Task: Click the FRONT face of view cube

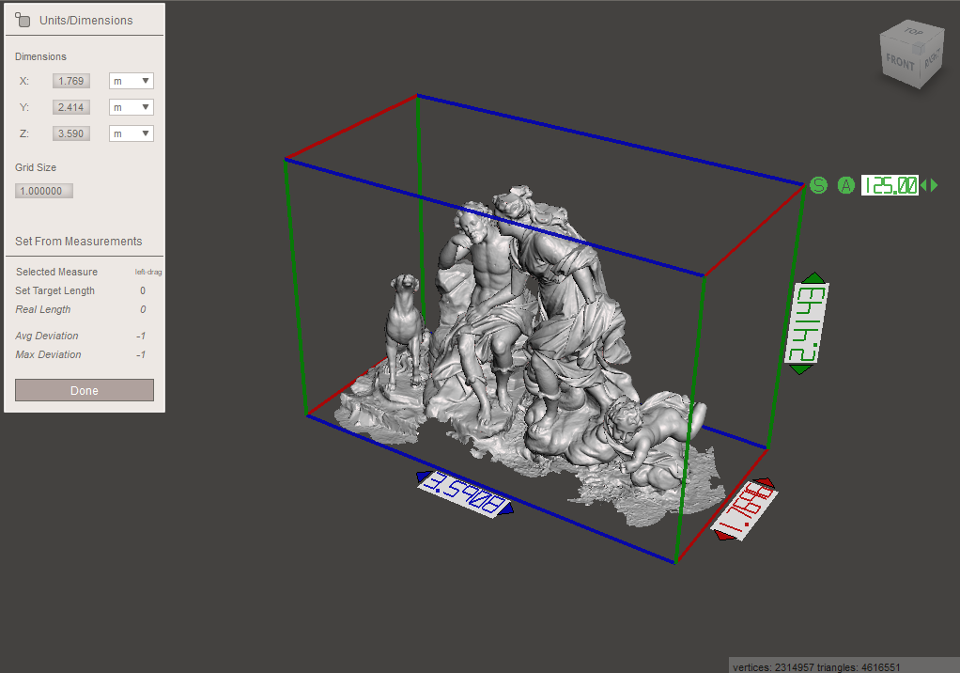Action: click(900, 62)
